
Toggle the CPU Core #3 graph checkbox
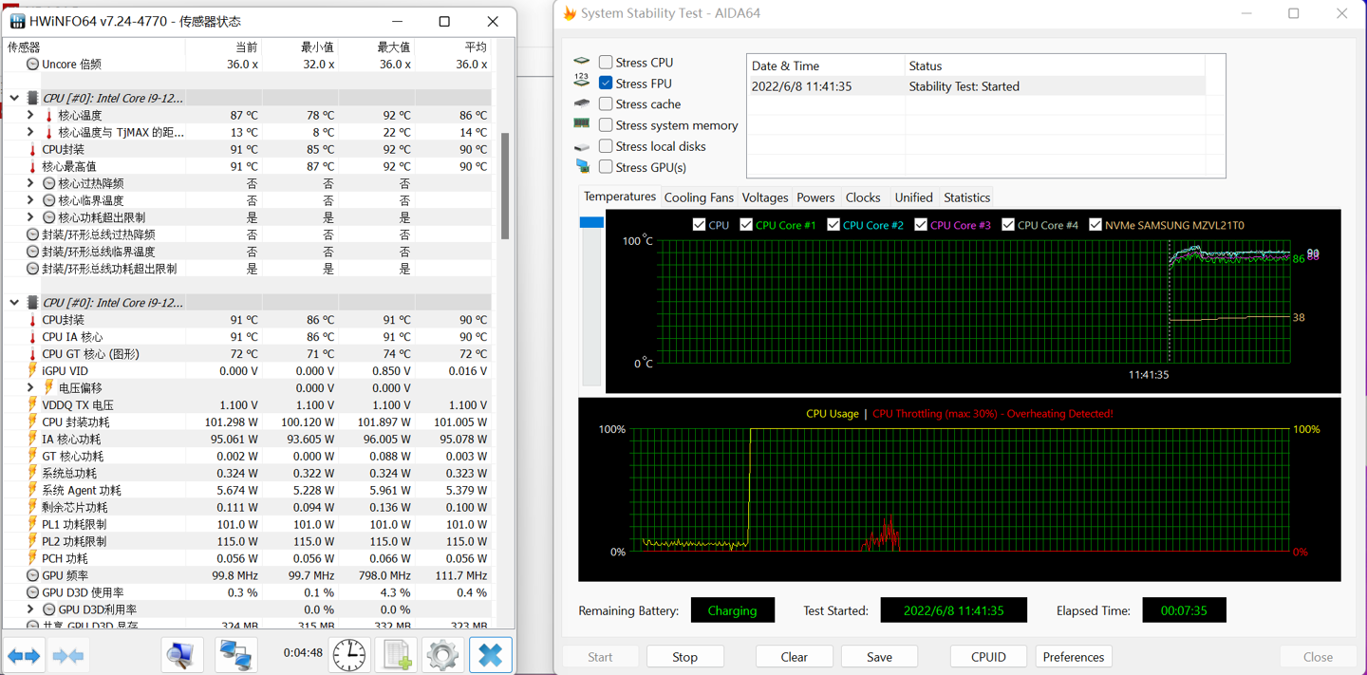tap(921, 225)
